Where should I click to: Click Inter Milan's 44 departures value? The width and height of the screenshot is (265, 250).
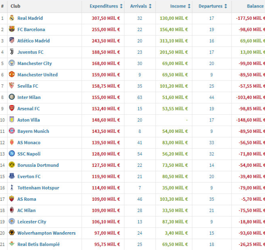click(212, 97)
